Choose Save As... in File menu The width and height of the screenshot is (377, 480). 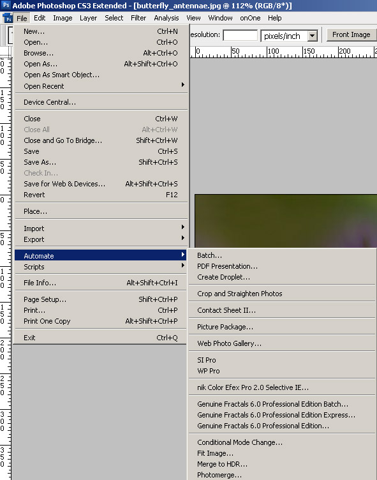tap(101, 162)
